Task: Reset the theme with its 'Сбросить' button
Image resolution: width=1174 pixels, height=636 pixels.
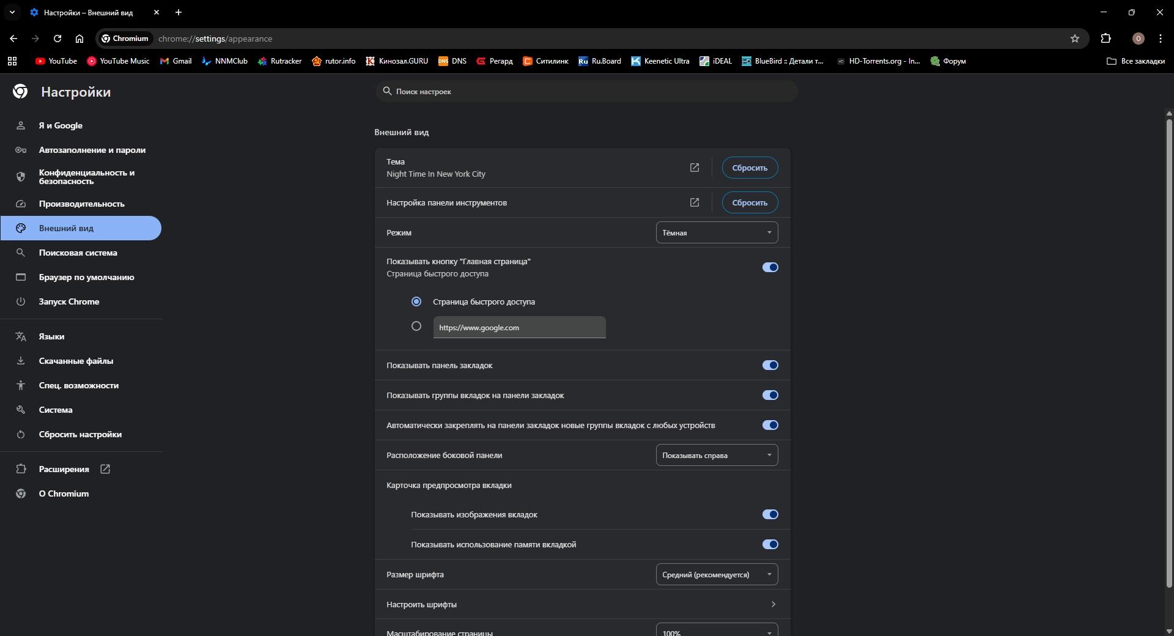Action: (750, 168)
